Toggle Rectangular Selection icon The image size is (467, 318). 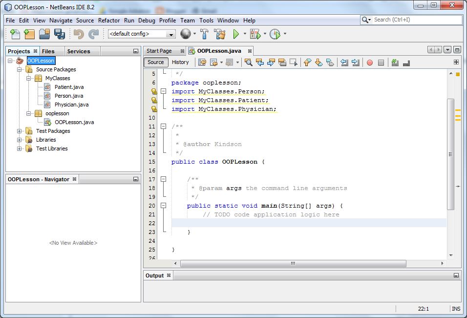coord(294,62)
